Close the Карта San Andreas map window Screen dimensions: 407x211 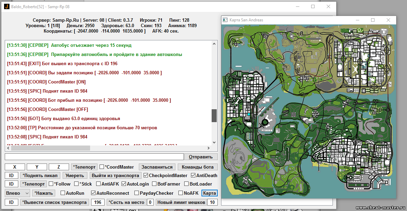click(x=388, y=20)
